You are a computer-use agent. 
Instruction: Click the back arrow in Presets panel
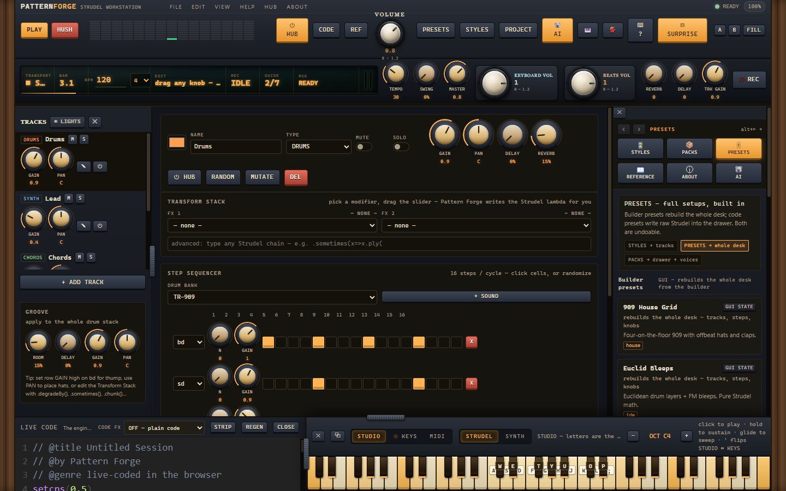(624, 129)
